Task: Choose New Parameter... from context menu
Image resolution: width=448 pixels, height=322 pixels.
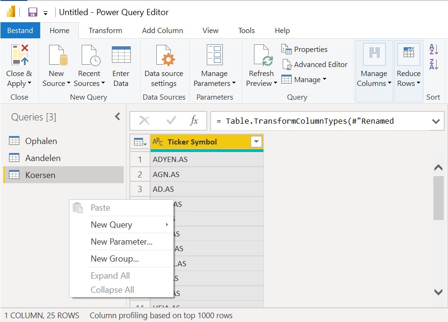Action: point(121,242)
